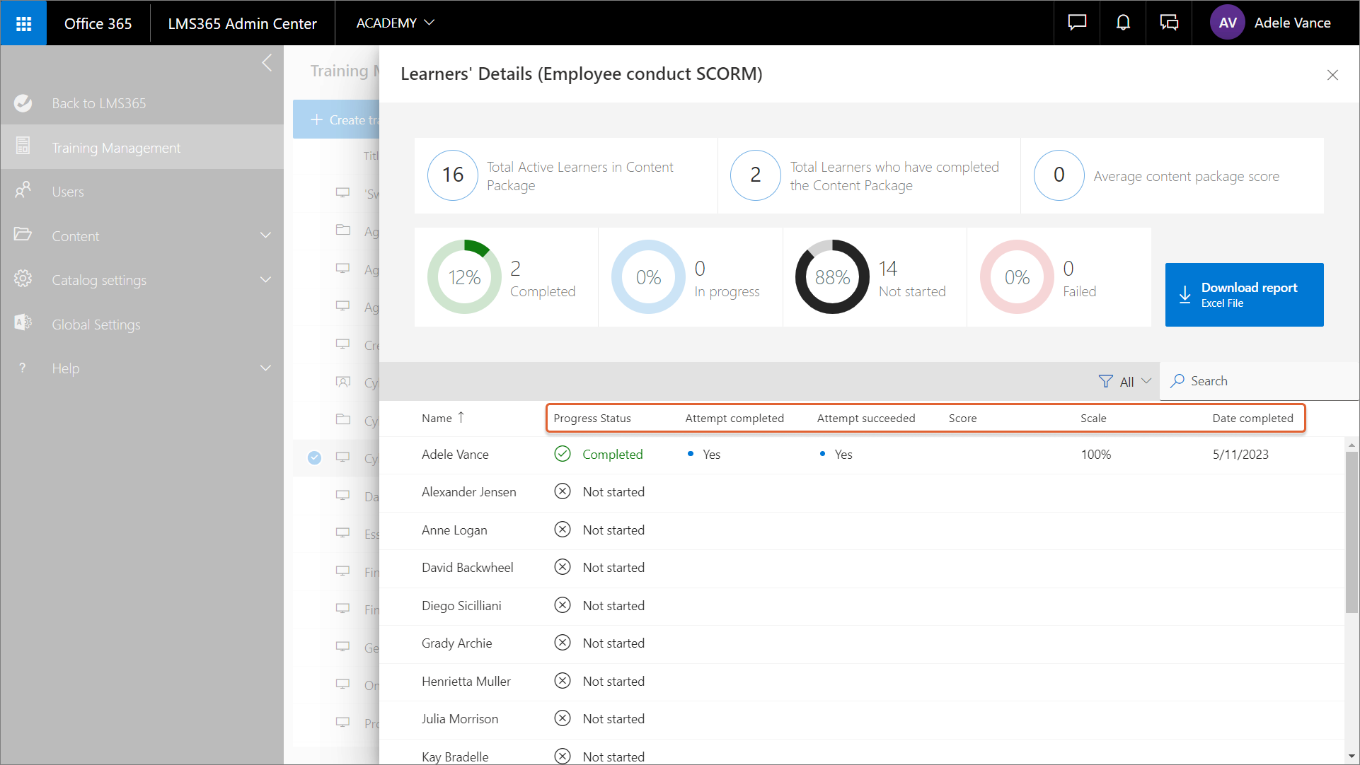This screenshot has height=765, width=1360.
Task: Expand the Content sidebar section
Action: pos(265,235)
